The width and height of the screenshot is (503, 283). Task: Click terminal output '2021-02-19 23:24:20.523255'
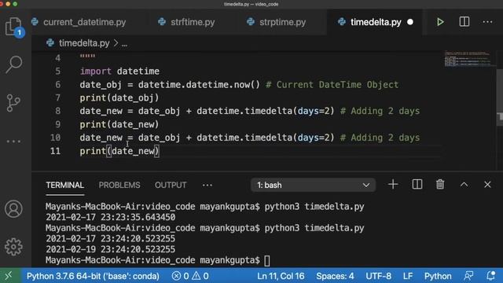point(110,249)
